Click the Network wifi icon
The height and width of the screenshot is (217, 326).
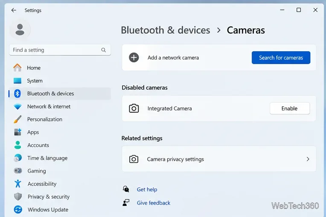coord(17,106)
